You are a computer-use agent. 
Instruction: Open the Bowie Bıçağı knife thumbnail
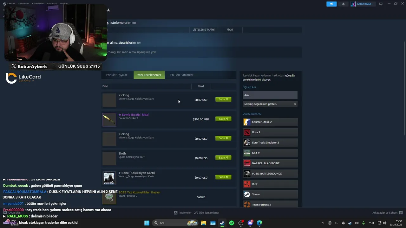[x=109, y=119]
